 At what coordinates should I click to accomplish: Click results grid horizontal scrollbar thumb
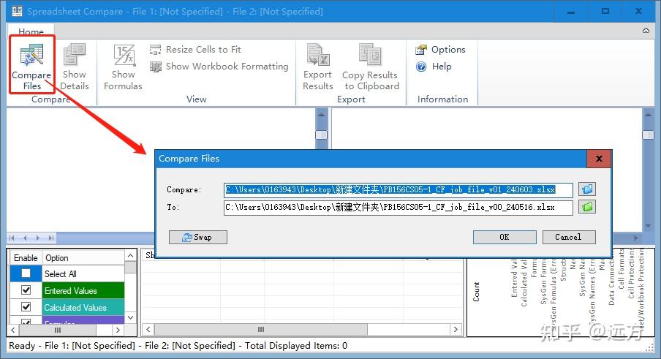tap(261, 329)
